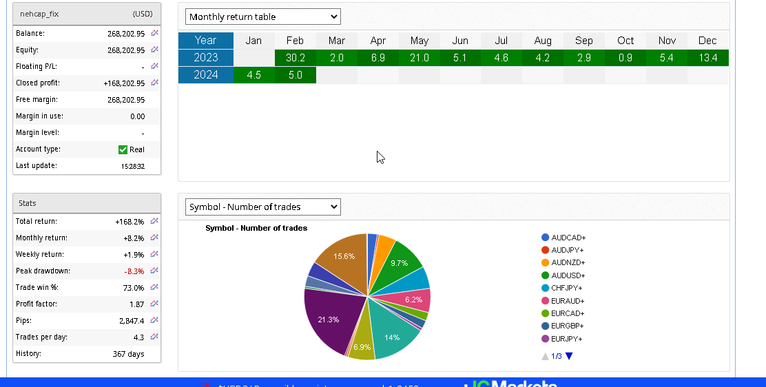Select the 2024 year row header

tap(205, 75)
